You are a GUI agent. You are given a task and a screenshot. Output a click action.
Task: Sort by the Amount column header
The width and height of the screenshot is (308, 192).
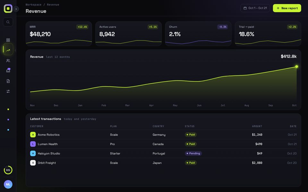pyautogui.click(x=257, y=126)
